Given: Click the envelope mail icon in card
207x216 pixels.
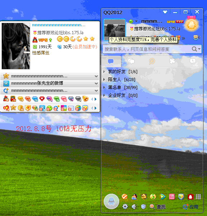Looking at the screenshot, I should pos(71,108).
